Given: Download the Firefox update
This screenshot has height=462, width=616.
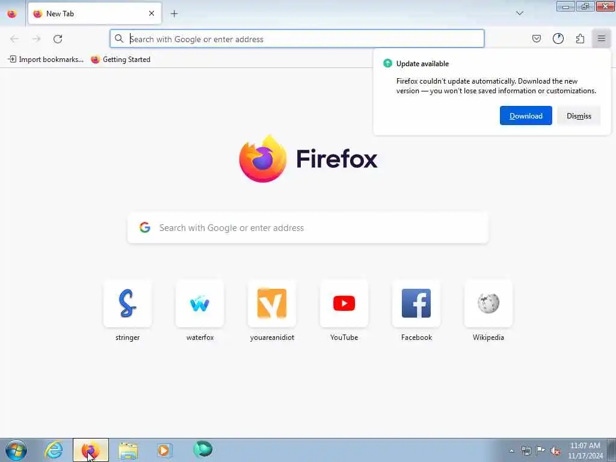Looking at the screenshot, I should [x=526, y=115].
